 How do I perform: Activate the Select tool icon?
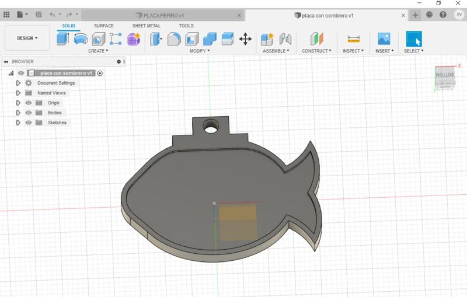(414, 39)
